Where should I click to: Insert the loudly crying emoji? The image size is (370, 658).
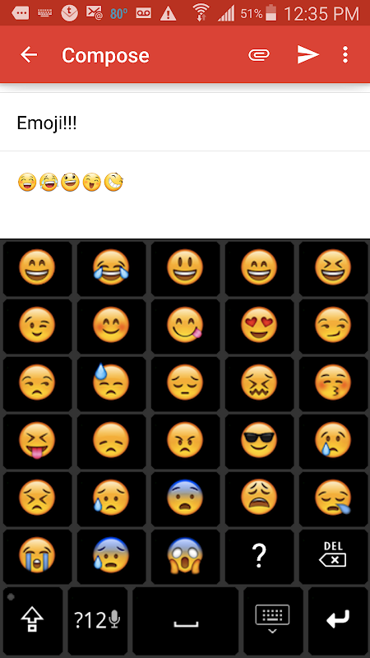point(37,556)
